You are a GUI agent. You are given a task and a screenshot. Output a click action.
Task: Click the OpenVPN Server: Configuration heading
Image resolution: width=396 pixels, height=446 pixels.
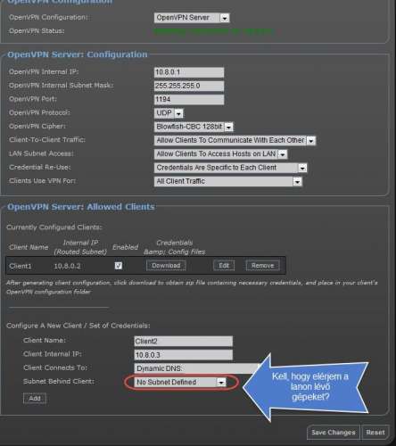pyautogui.click(x=78, y=54)
